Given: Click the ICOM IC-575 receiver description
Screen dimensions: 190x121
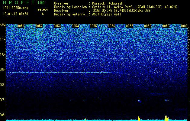Looking at the screenshot, I should pos(121,11).
